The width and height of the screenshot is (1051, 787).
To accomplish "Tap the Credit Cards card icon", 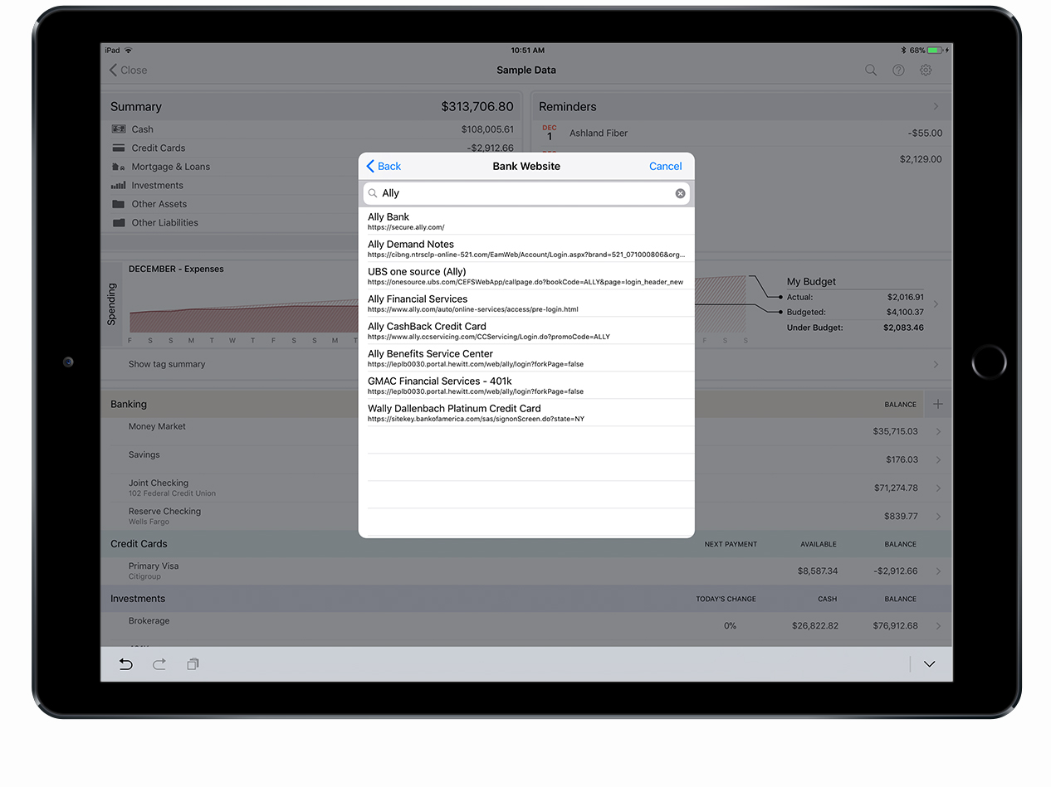I will [119, 148].
